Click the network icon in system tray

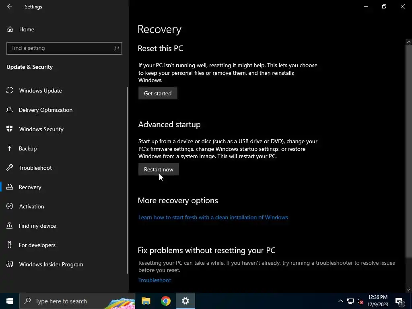(350, 301)
